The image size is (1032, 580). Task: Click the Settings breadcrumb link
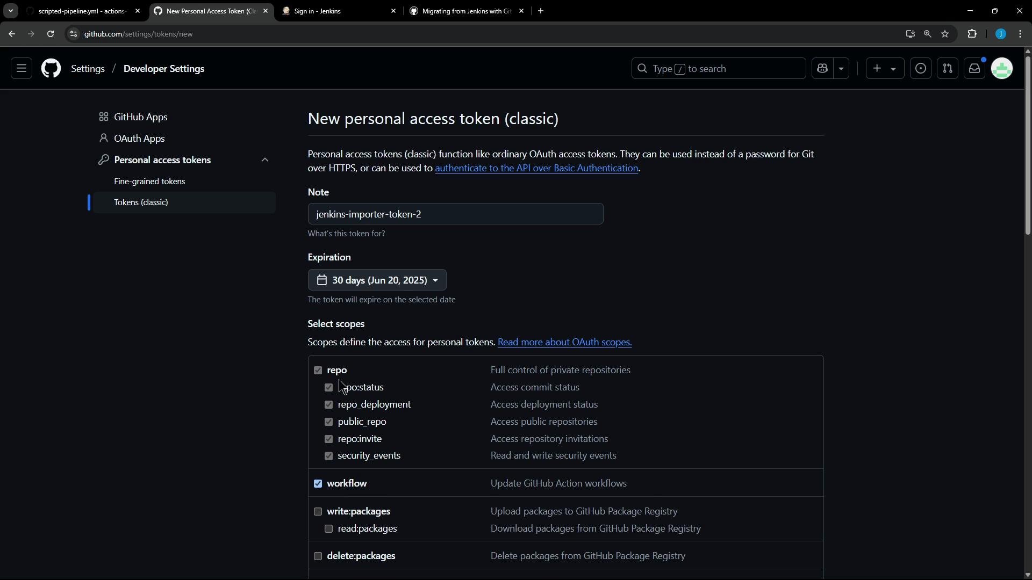[88, 69]
